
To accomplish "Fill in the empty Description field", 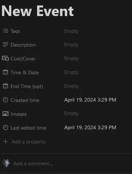I will tap(71, 45).
